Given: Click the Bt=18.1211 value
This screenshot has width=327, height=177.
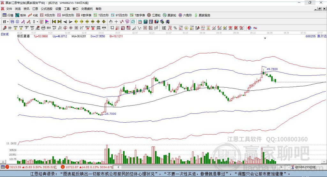Looking at the screenshot, I should coord(116,36).
